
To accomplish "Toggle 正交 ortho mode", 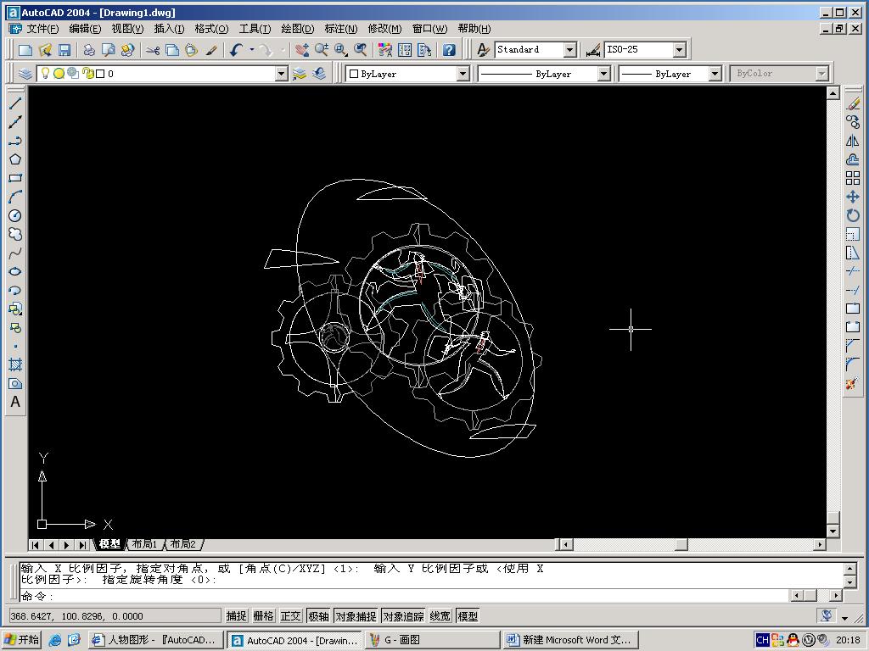I will tap(290, 616).
